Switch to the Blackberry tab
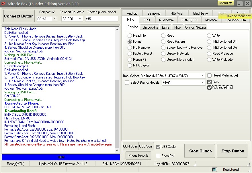The height and width of the screenshot is (173, 252). [x=200, y=13]
